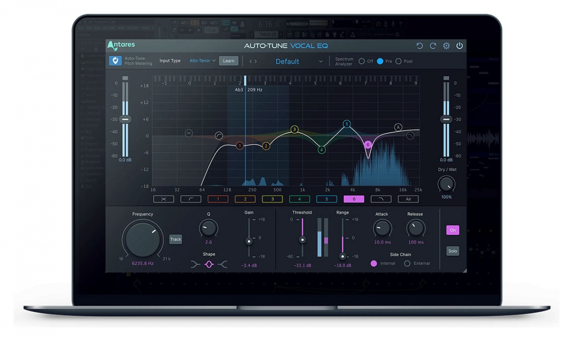Toggle the Auto-Tune Pitch Metering icon

(115, 61)
